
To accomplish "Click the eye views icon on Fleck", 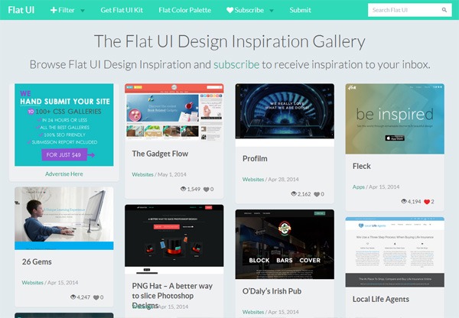I will click(404, 201).
